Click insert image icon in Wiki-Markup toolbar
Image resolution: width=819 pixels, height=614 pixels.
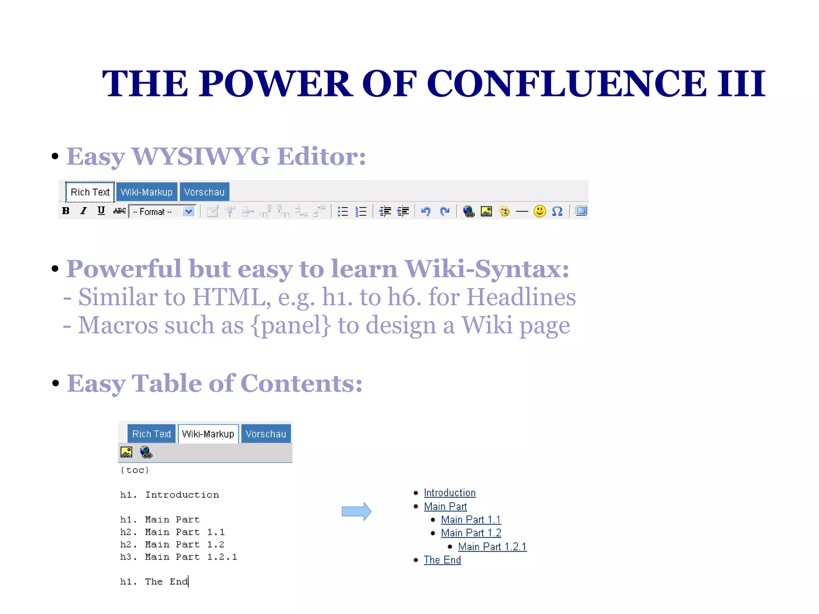[126, 452]
